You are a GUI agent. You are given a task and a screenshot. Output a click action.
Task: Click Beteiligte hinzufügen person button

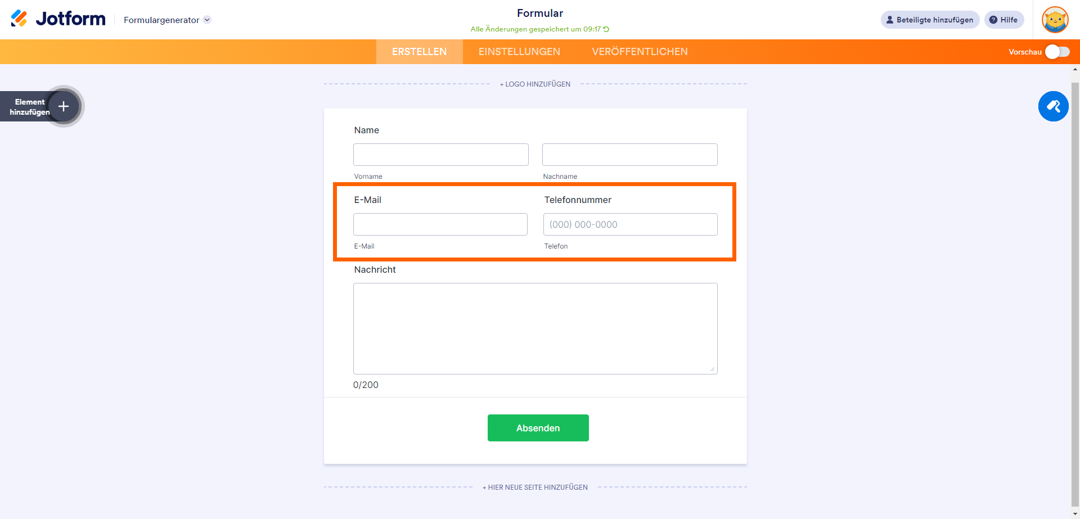(x=929, y=20)
